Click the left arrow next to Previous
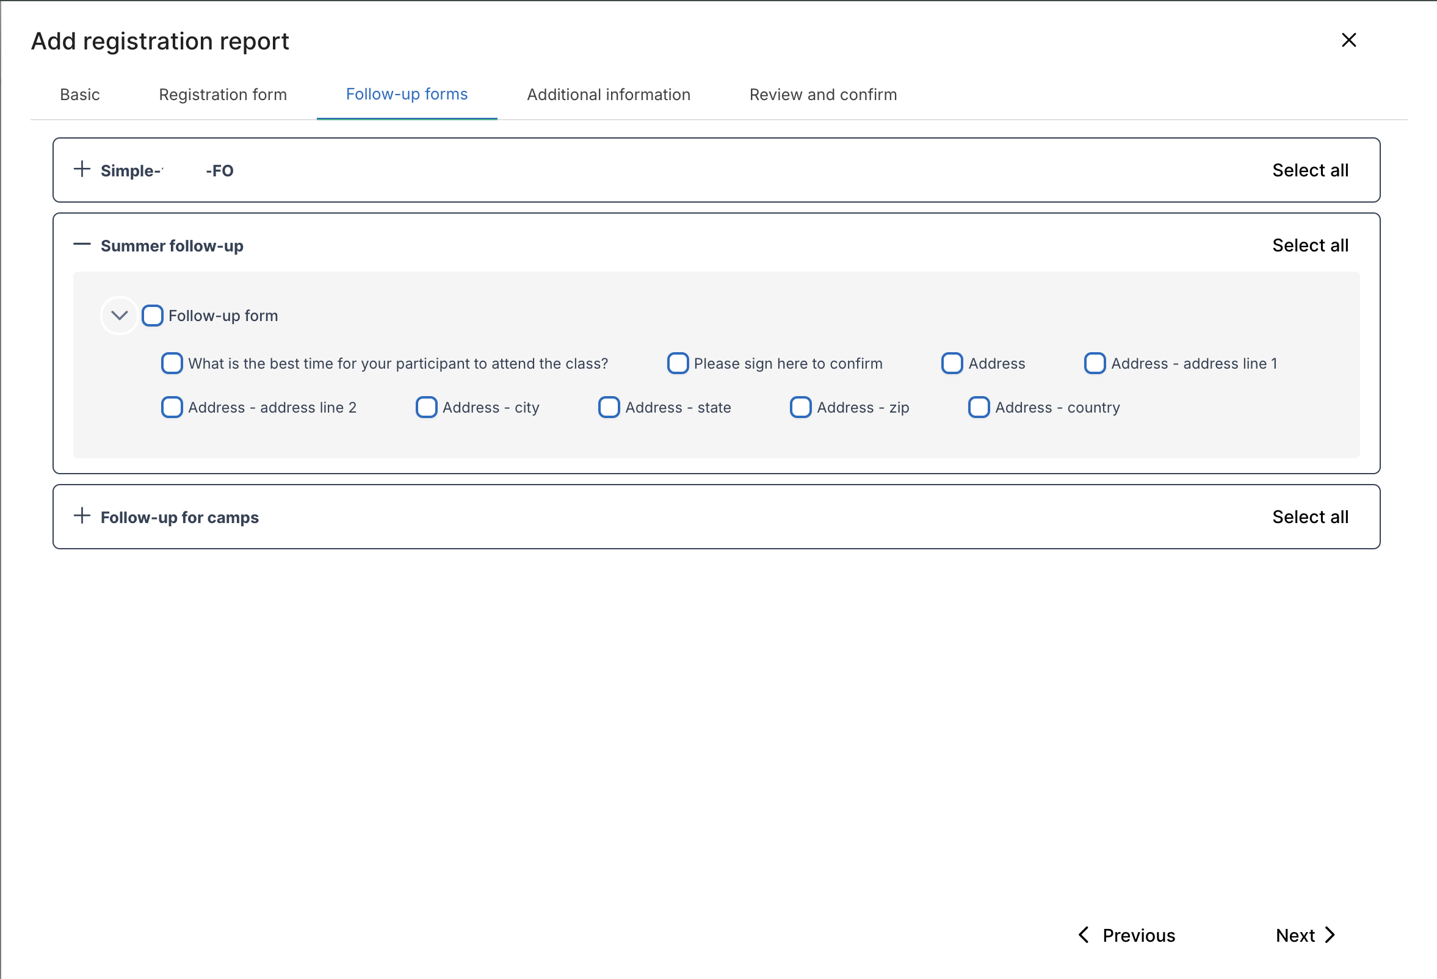 [x=1084, y=935]
